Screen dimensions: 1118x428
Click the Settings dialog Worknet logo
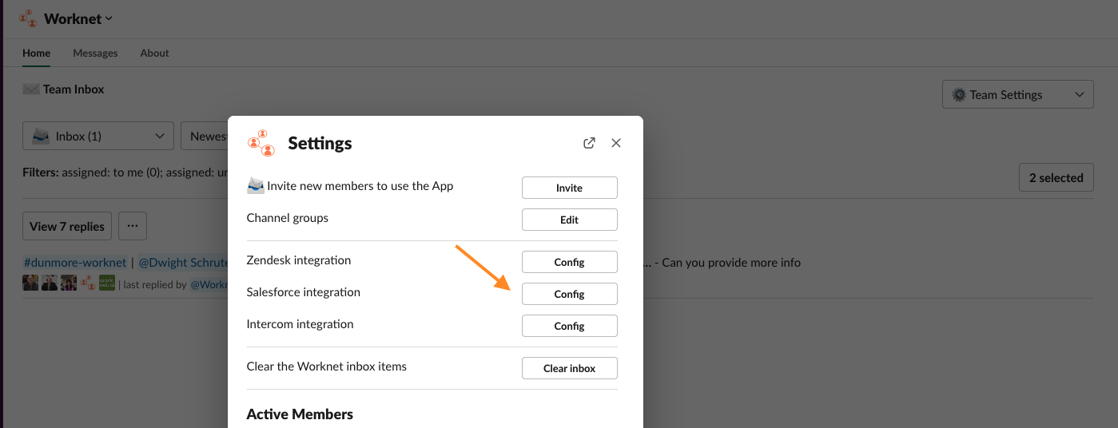261,143
